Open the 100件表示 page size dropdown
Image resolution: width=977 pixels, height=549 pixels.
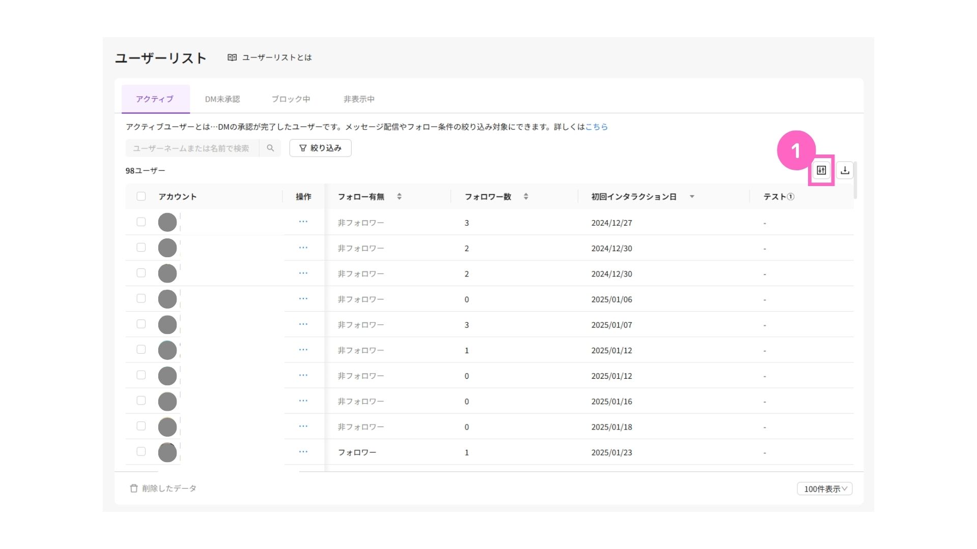[824, 489]
